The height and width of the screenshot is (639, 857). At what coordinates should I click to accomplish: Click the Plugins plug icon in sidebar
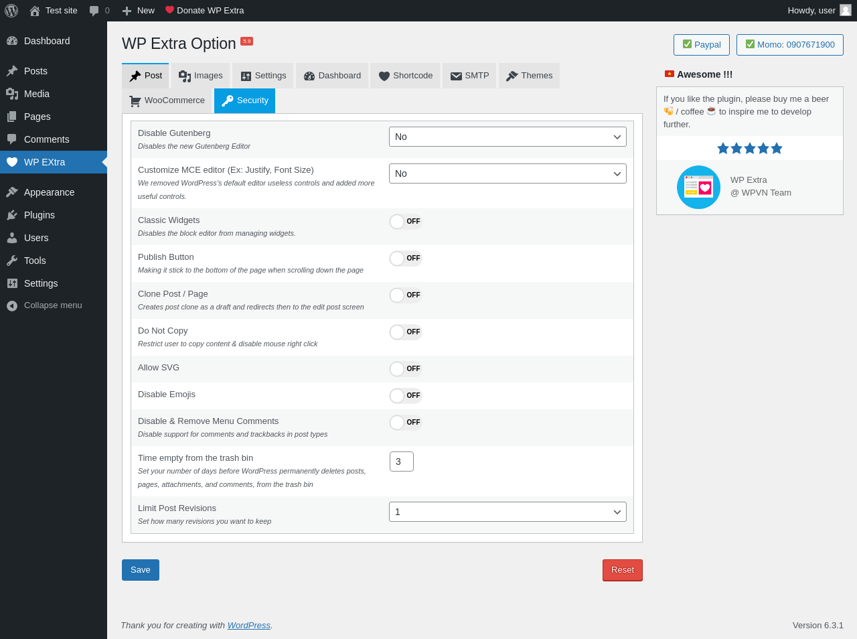pos(12,215)
